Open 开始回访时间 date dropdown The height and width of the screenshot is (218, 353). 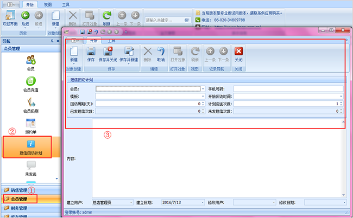342,95
